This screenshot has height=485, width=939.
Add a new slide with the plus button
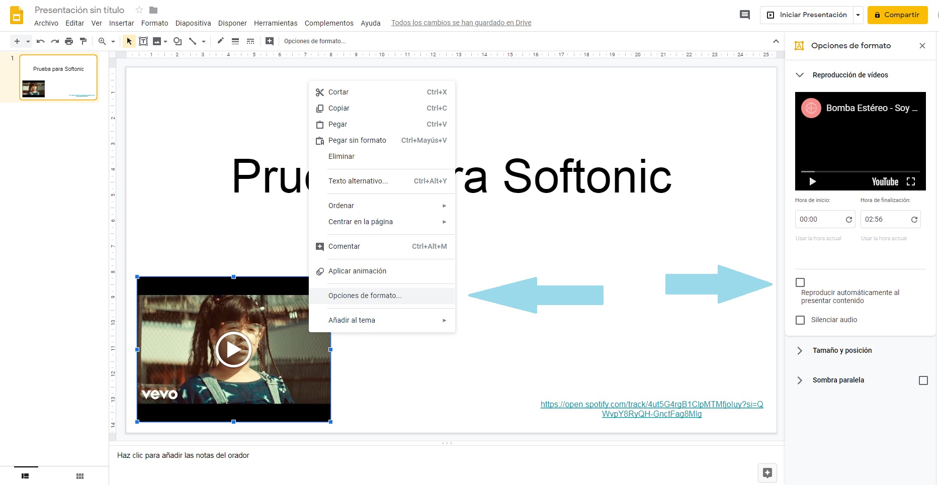click(17, 41)
